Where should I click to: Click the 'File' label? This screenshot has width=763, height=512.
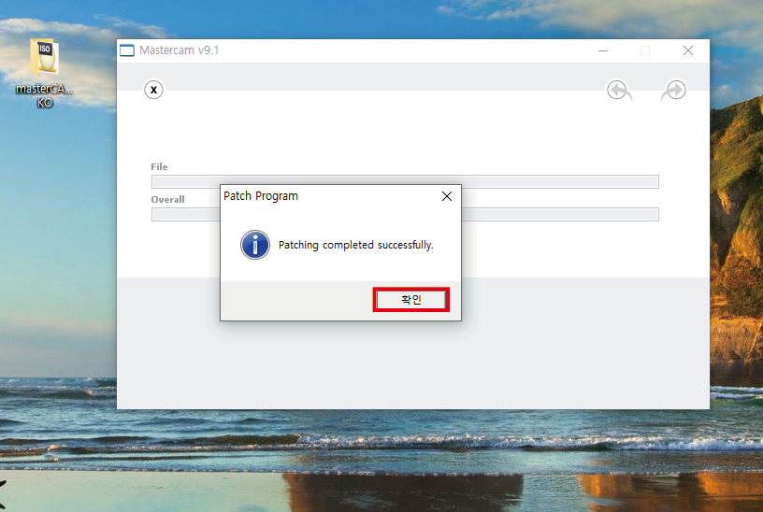(x=159, y=167)
